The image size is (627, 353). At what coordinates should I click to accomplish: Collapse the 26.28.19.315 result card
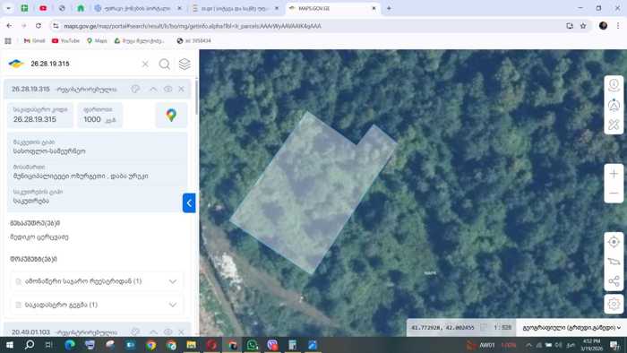153,90
